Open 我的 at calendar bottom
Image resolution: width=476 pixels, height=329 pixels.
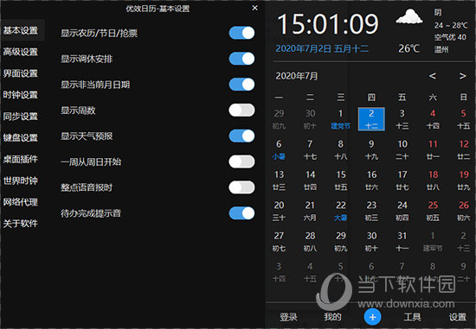pyautogui.click(x=332, y=317)
